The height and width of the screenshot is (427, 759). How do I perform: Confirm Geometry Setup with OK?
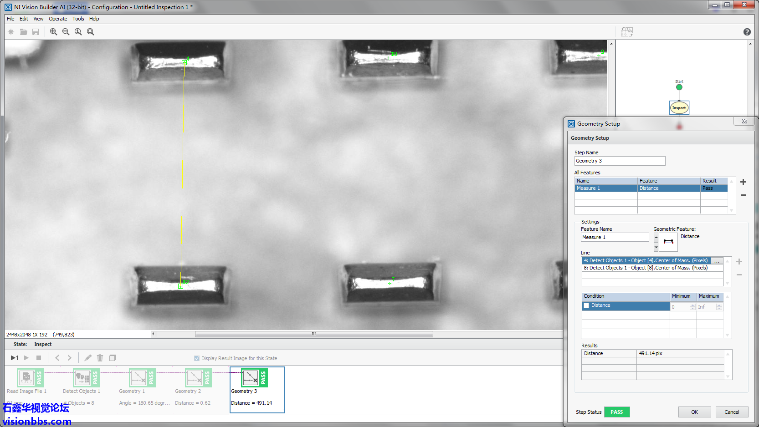694,412
